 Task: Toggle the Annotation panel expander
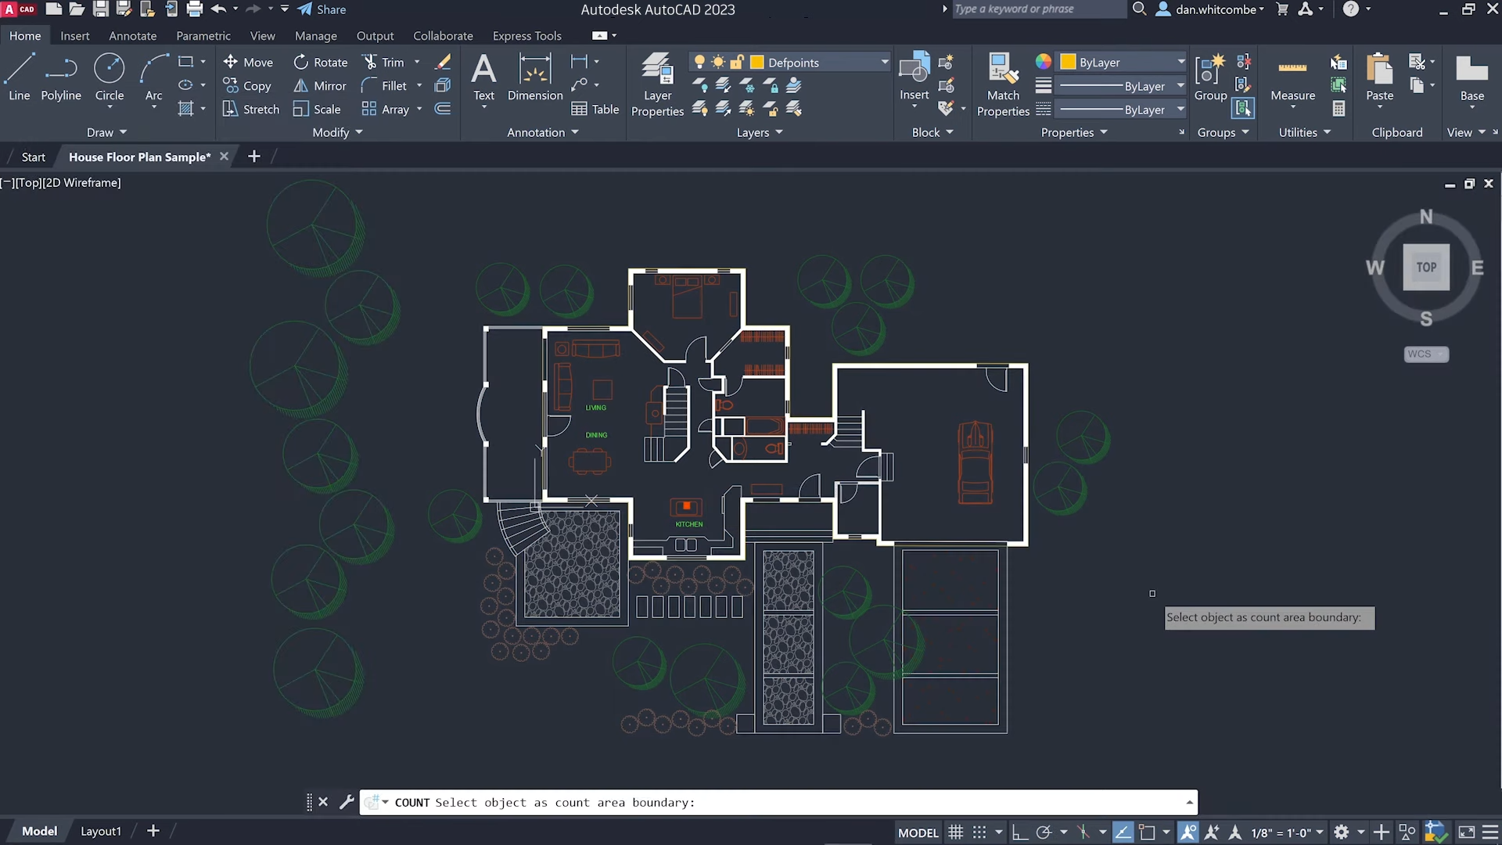coord(575,132)
